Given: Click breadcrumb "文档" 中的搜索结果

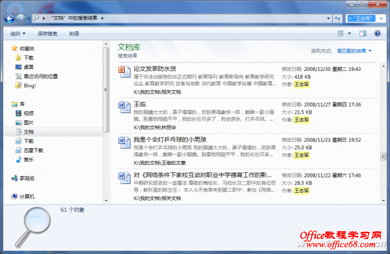Looking at the screenshot, I should coord(74,18).
